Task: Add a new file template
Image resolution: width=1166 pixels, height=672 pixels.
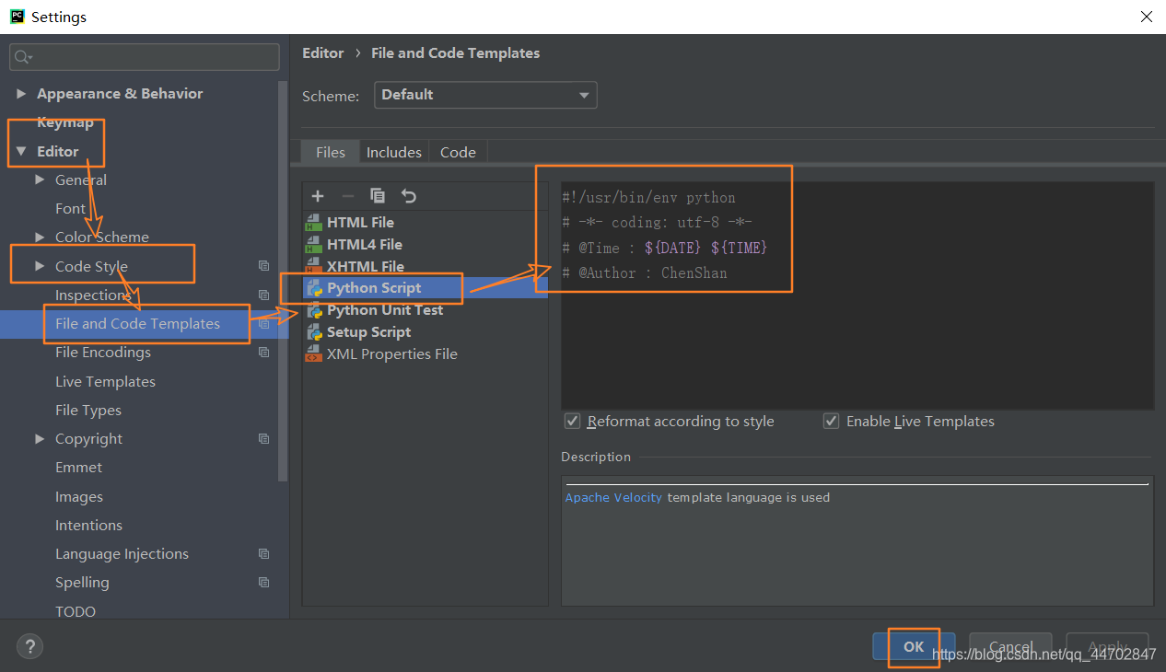Action: 317,196
